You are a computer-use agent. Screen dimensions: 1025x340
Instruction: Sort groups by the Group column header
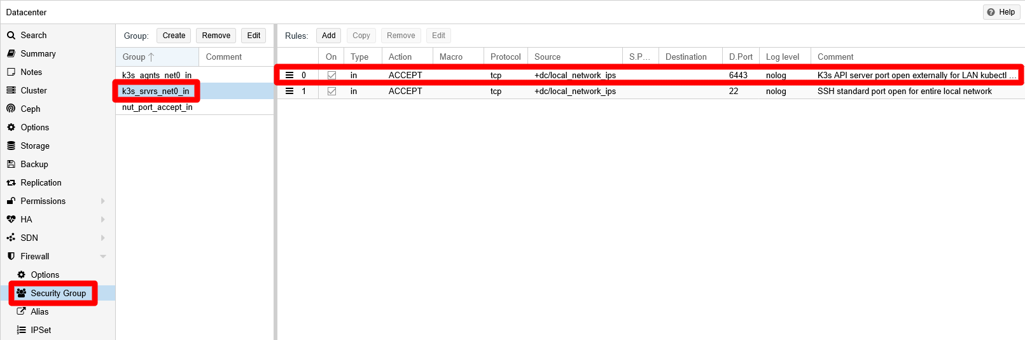134,57
